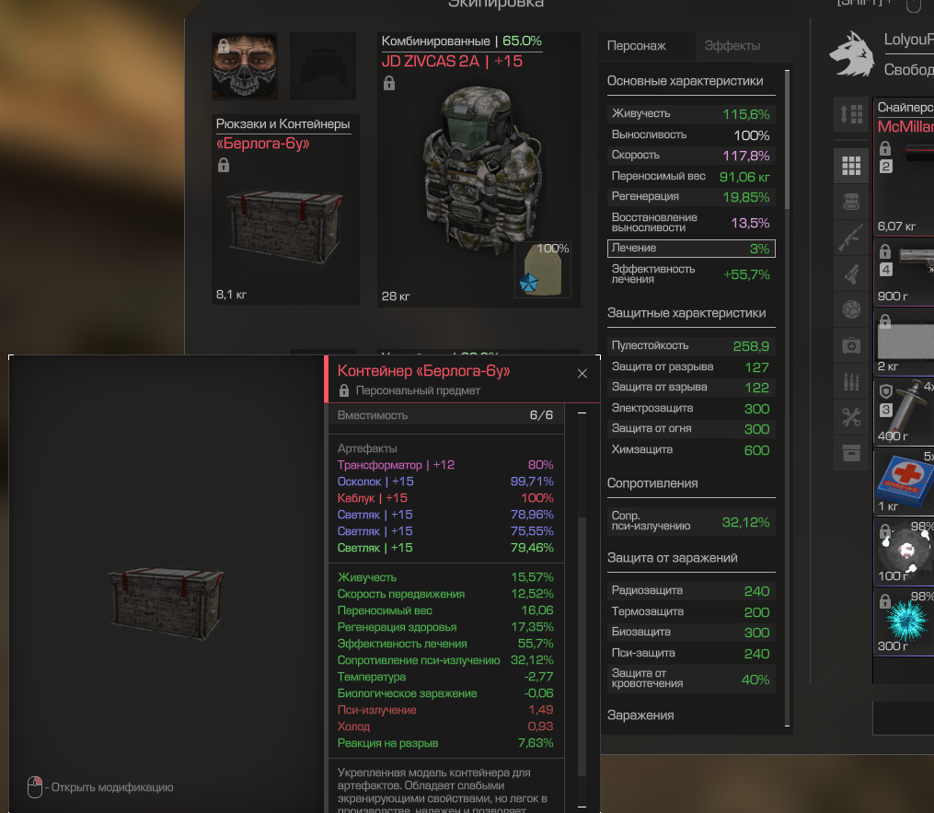Select the ammunition bullets filter
The width and height of the screenshot is (934, 813).
pyautogui.click(x=851, y=381)
